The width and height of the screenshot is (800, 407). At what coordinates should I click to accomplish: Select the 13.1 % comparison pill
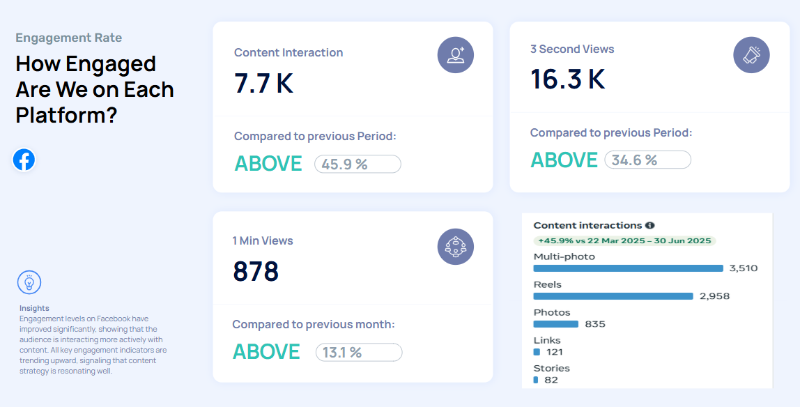click(x=359, y=353)
